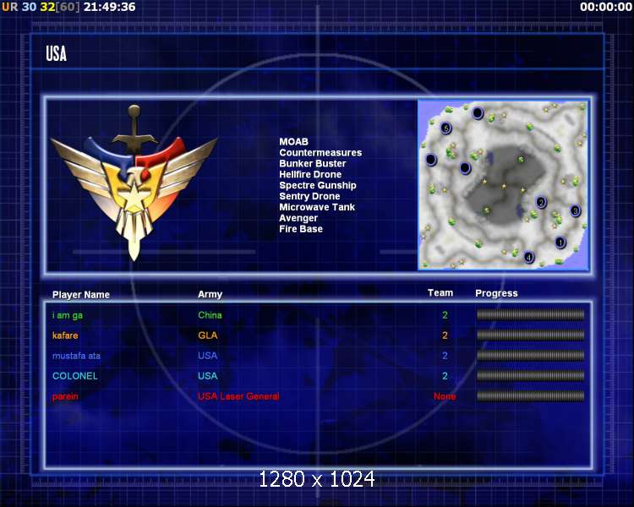Click team value "2" for kafare
This screenshot has width=634, height=507.
(445, 335)
